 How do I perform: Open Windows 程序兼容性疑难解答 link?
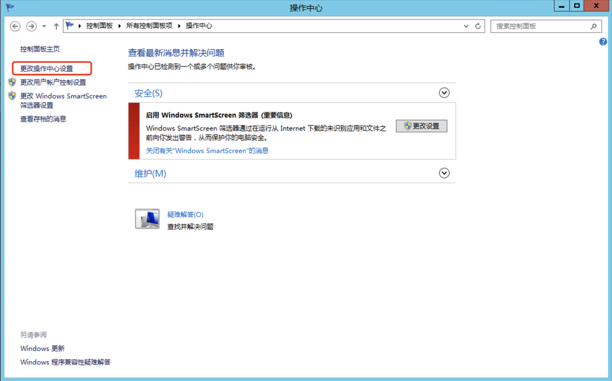tap(66, 362)
